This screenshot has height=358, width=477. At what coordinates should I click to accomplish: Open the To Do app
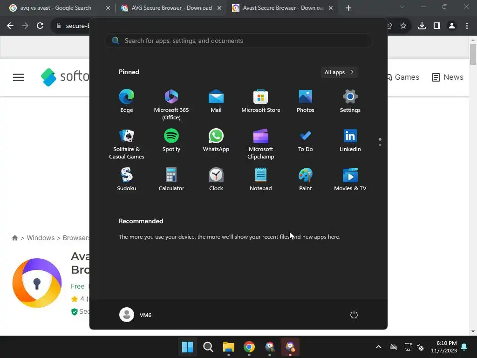[306, 140]
